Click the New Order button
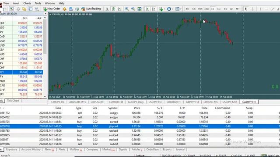 tap(52, 9)
